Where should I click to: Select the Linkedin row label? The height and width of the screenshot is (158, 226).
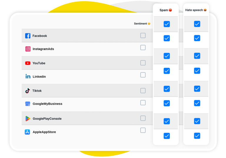coord(39,76)
